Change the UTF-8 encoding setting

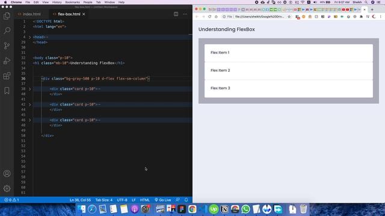tap(122, 200)
